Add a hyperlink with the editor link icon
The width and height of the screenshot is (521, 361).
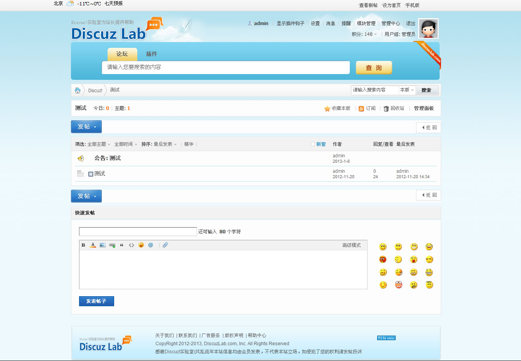[112, 245]
